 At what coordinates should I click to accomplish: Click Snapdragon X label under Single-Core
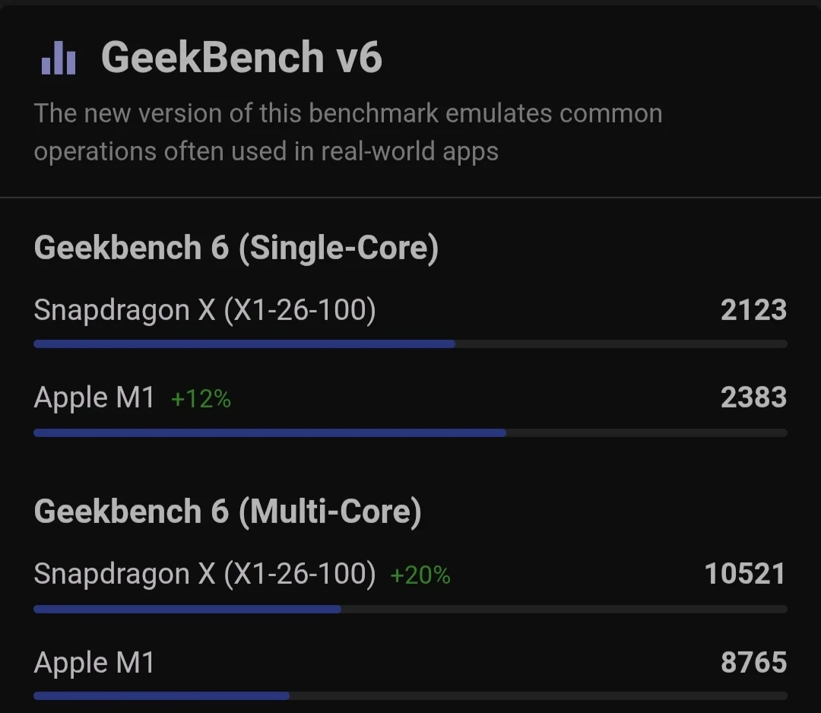point(204,310)
